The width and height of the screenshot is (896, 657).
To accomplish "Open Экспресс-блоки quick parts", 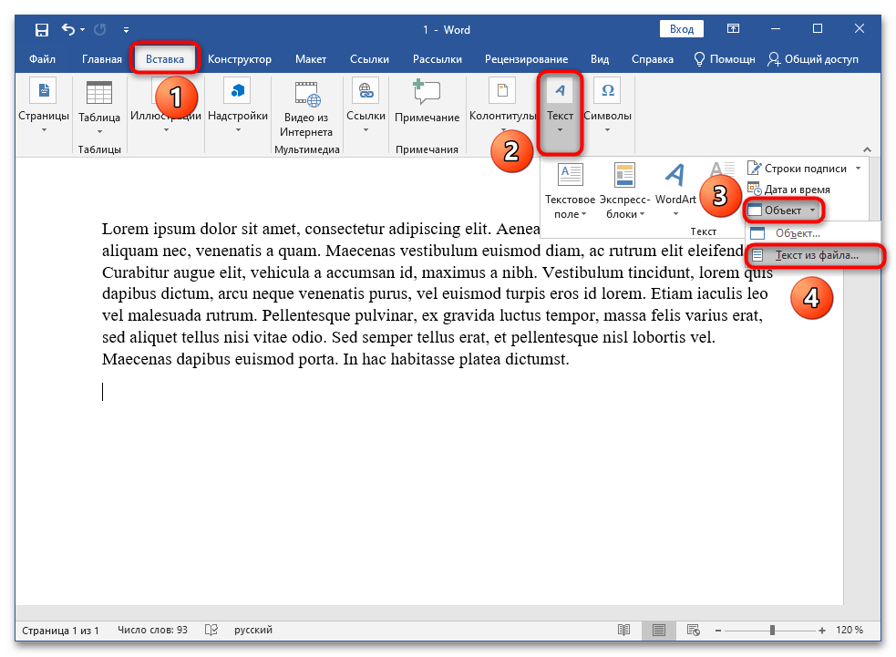I will (624, 190).
